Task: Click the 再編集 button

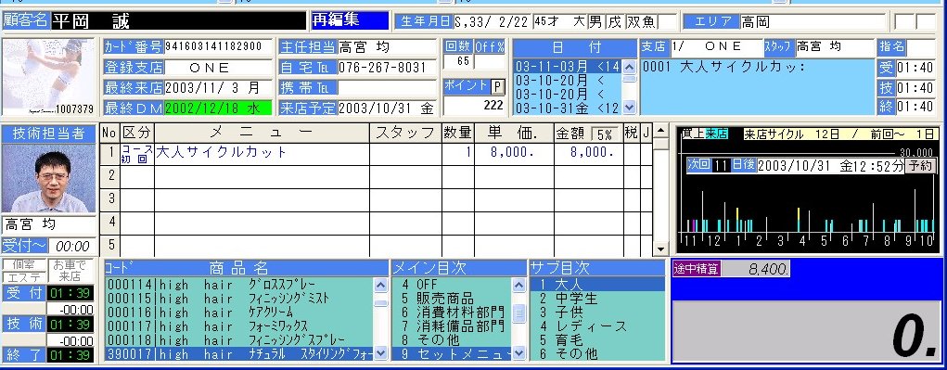Action: (350, 20)
